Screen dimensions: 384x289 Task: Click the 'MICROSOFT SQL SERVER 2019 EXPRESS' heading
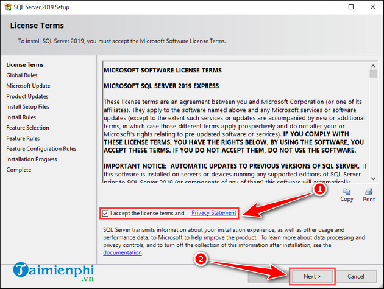[161, 86]
